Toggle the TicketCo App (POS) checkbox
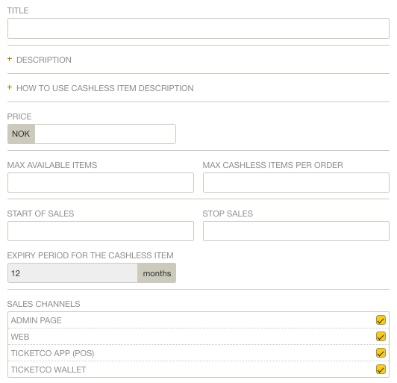Viewport: 397px width, 383px height. [381, 353]
